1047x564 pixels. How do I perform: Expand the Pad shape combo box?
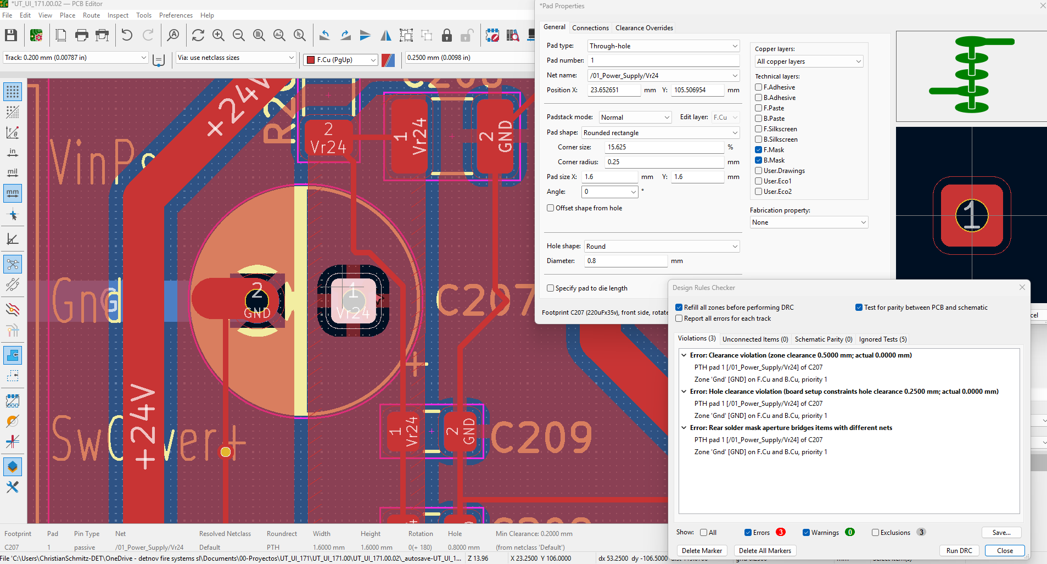pos(660,133)
